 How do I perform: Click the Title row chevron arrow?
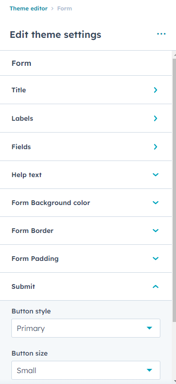point(156,90)
